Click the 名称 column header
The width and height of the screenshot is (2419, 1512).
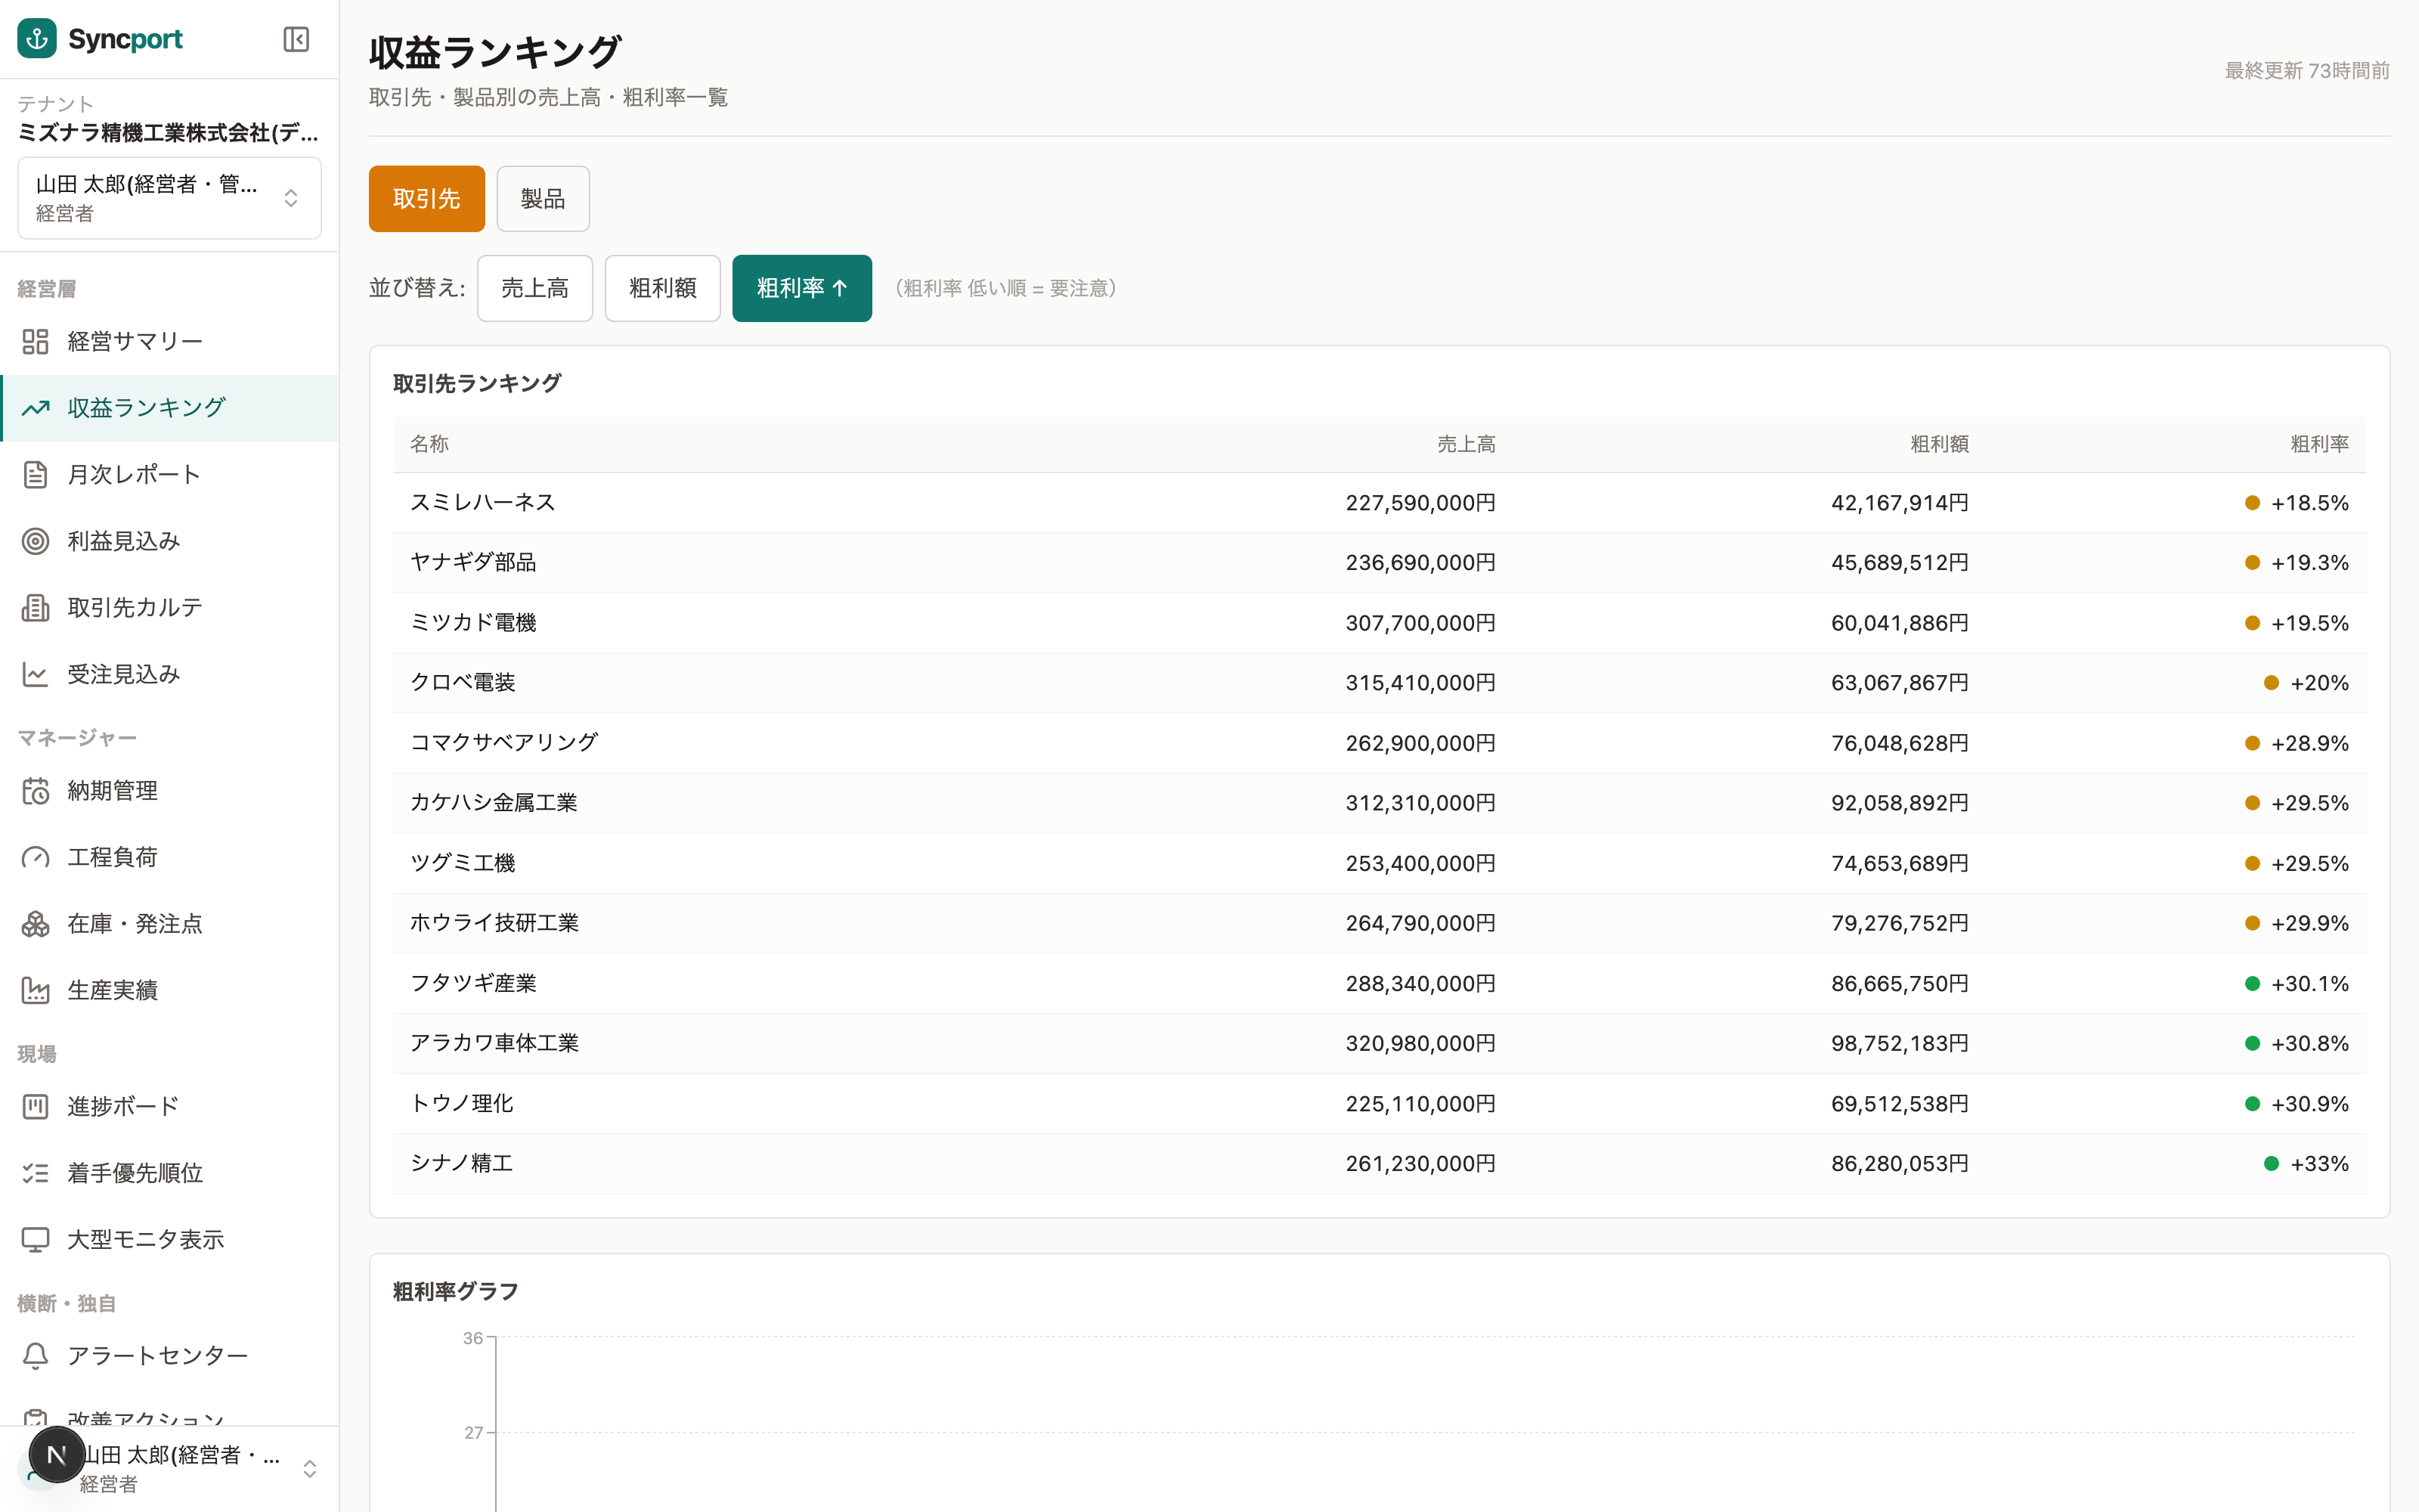click(429, 444)
